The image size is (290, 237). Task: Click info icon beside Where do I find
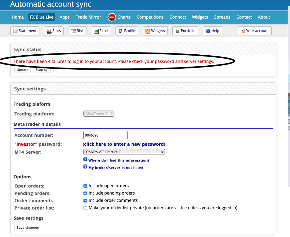click(85, 159)
